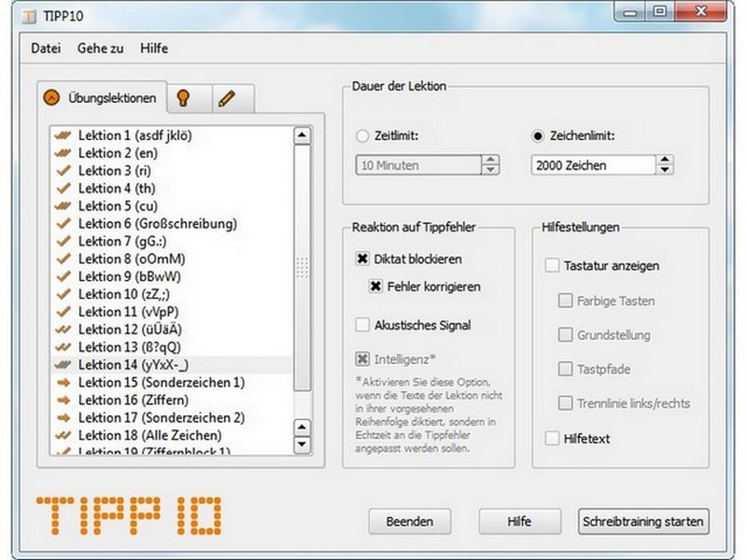Enable Tastatur anzeigen checkbox
This screenshot has width=747, height=560.
[552, 265]
